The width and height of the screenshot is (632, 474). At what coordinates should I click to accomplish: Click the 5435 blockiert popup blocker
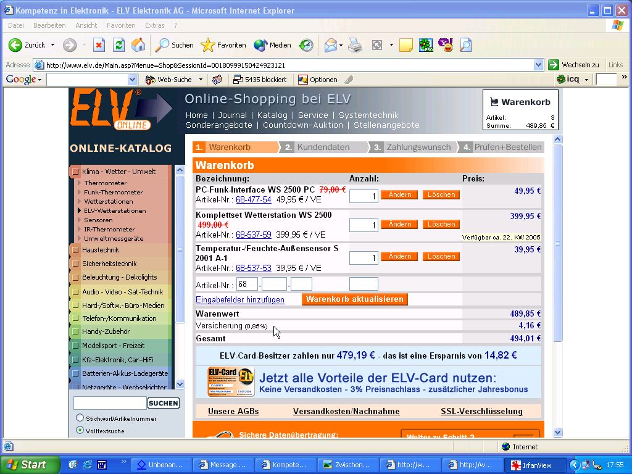click(x=260, y=80)
